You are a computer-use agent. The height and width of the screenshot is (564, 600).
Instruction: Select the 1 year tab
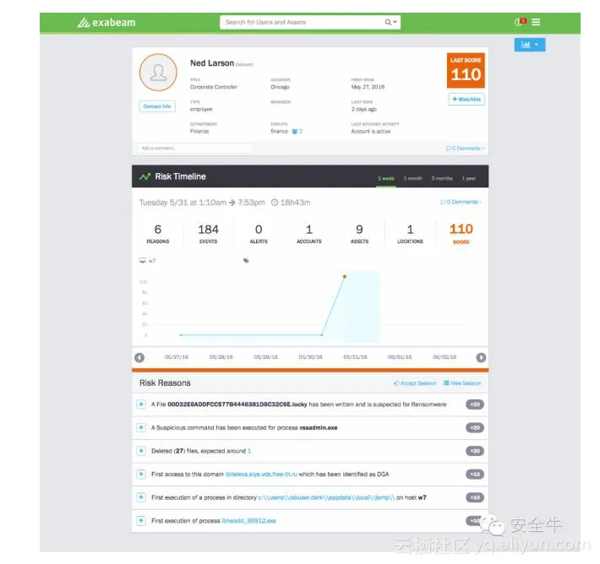pos(468,178)
